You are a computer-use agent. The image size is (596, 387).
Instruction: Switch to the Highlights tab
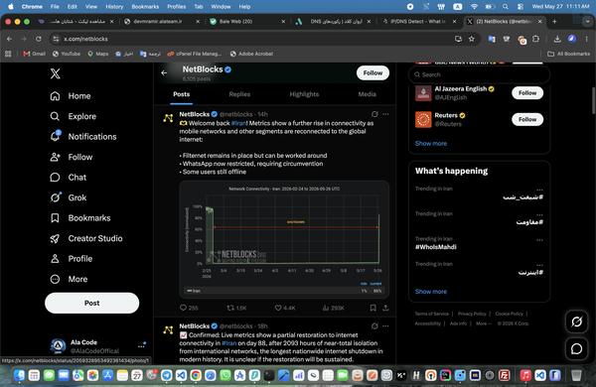(304, 94)
